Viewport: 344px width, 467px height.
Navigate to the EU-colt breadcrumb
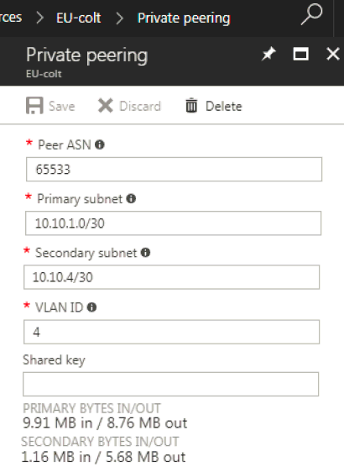click(79, 18)
